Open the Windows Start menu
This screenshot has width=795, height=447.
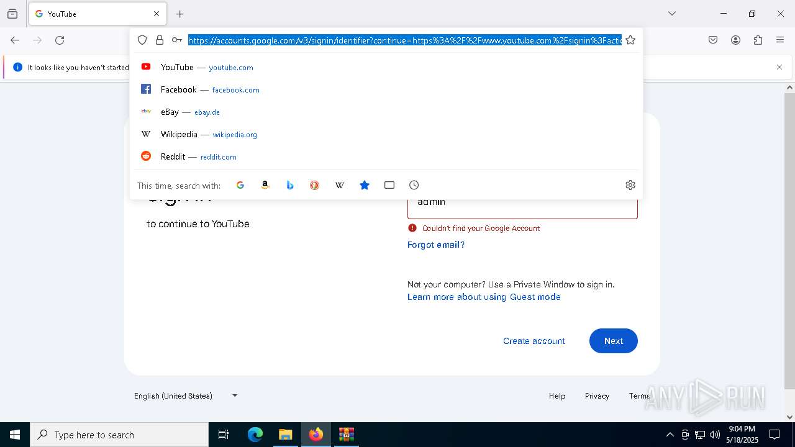(x=15, y=435)
